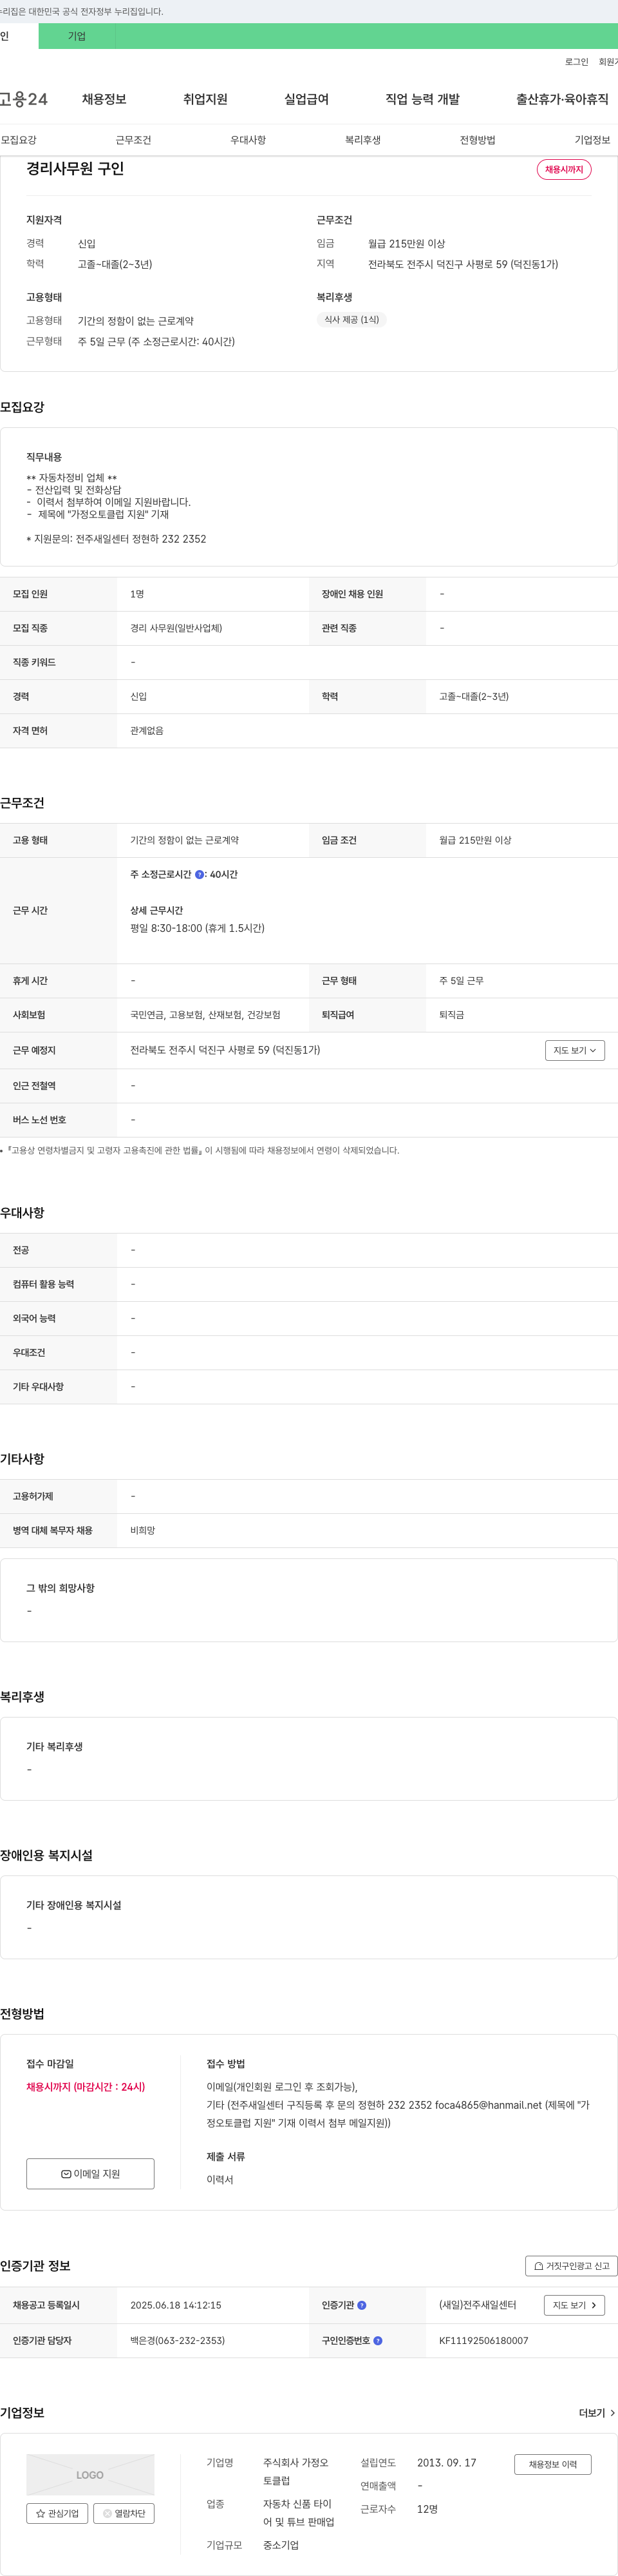
Task: Select the company name 주식회사 가정오토클럽
Action: 295,2472
